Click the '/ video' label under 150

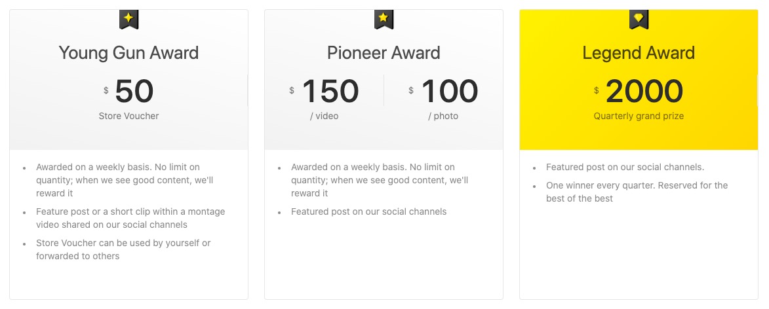pos(324,116)
